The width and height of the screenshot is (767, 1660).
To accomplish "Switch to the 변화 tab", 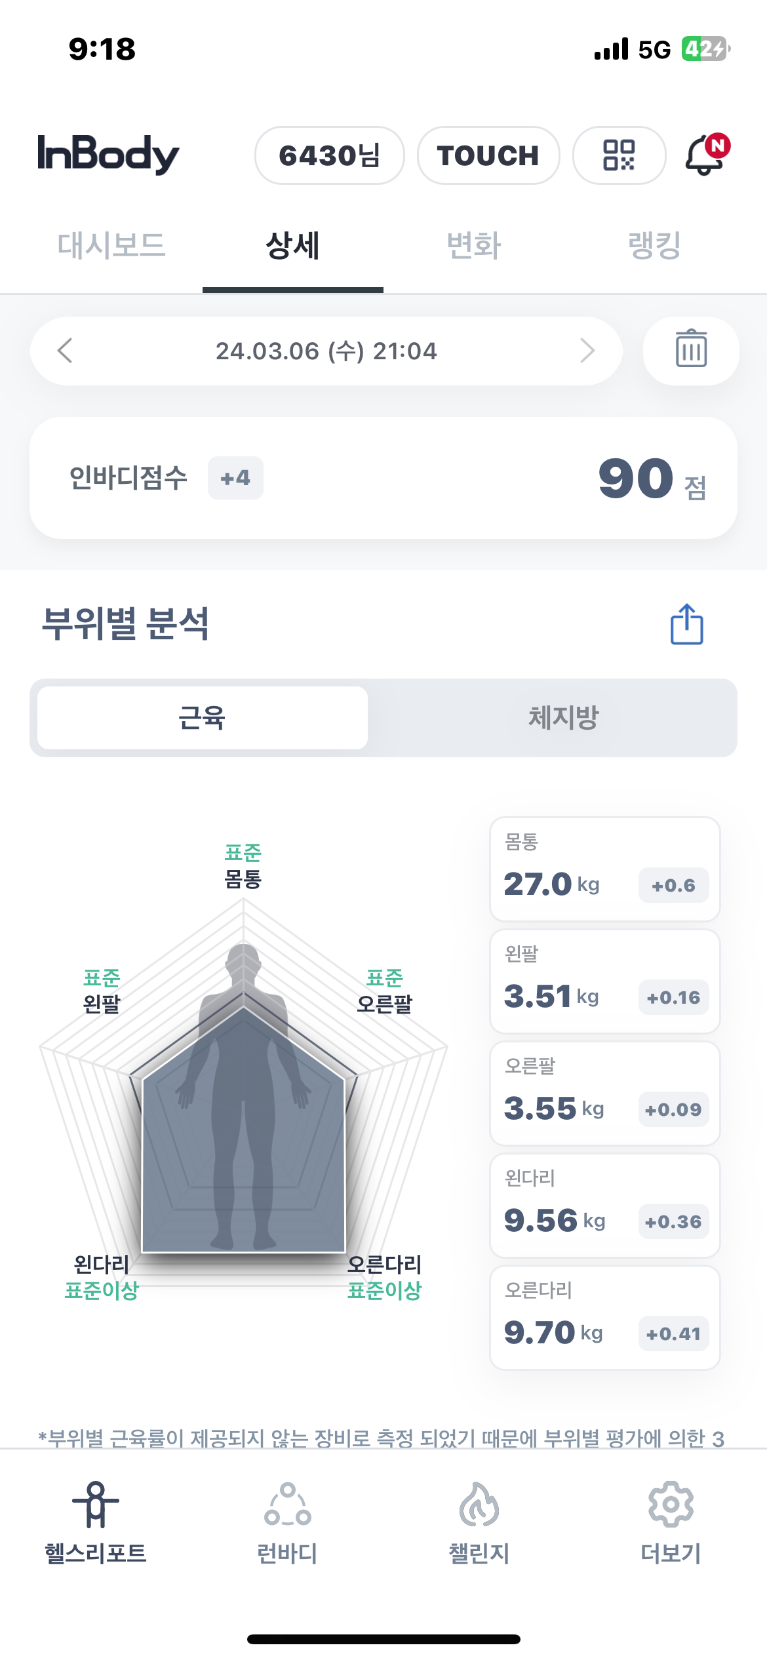I will coord(474,246).
